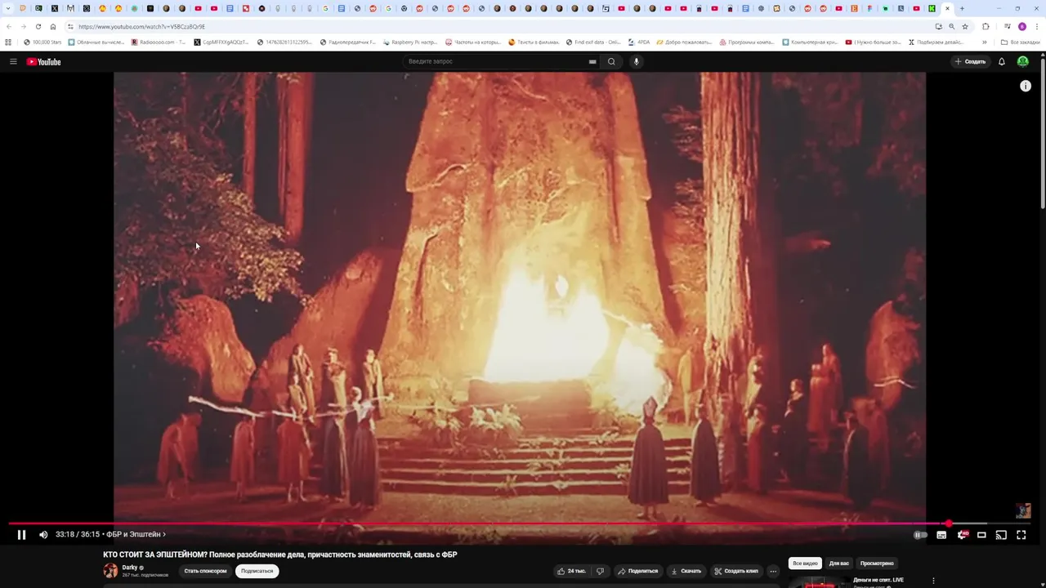Open the browser apps grid icon
Viewport: 1046px width, 588px height.
pos(8,42)
